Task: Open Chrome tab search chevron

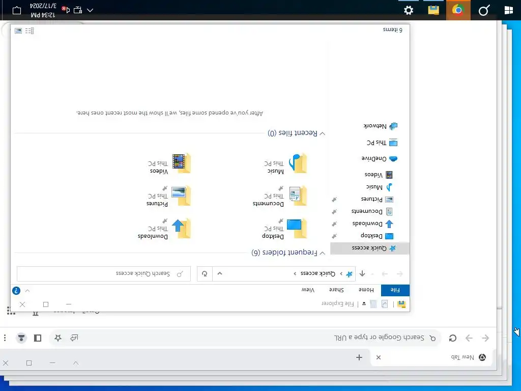Action: pos(76,363)
